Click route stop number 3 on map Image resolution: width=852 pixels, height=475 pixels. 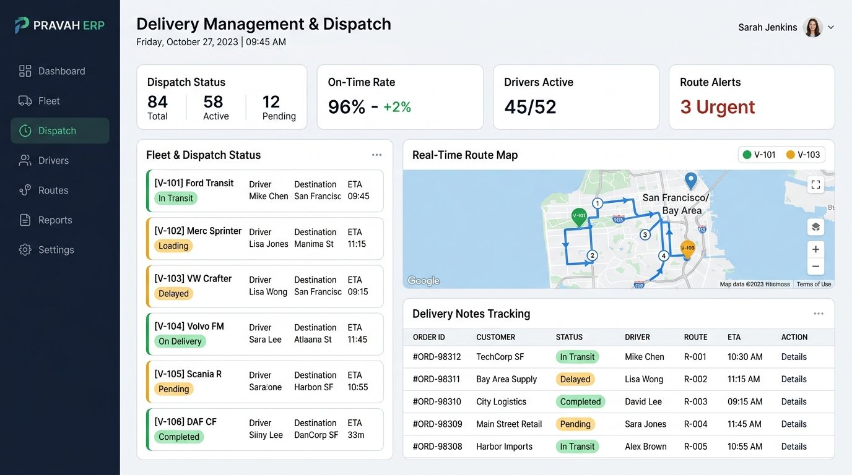(x=645, y=234)
